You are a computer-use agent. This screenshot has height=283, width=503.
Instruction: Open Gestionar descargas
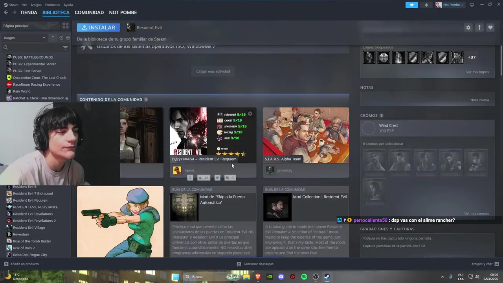click(255, 264)
